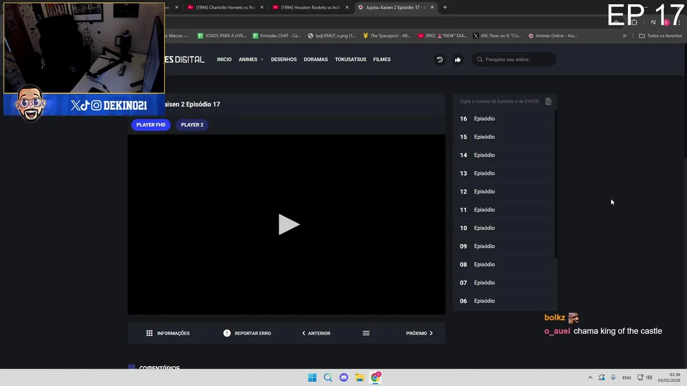Click the REPORTAR ERRO button text
Image resolution: width=687 pixels, height=386 pixels.
[253, 333]
